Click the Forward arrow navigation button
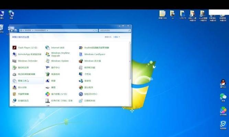Viewport: 229px width, 137px height. [15, 30]
